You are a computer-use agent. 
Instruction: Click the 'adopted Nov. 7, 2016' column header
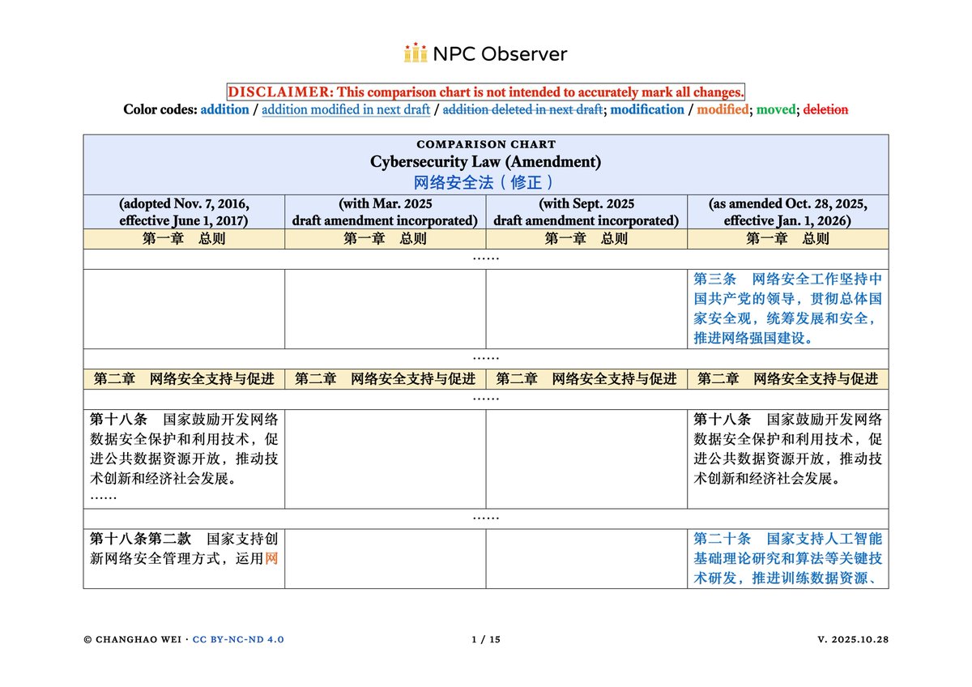[x=184, y=211]
